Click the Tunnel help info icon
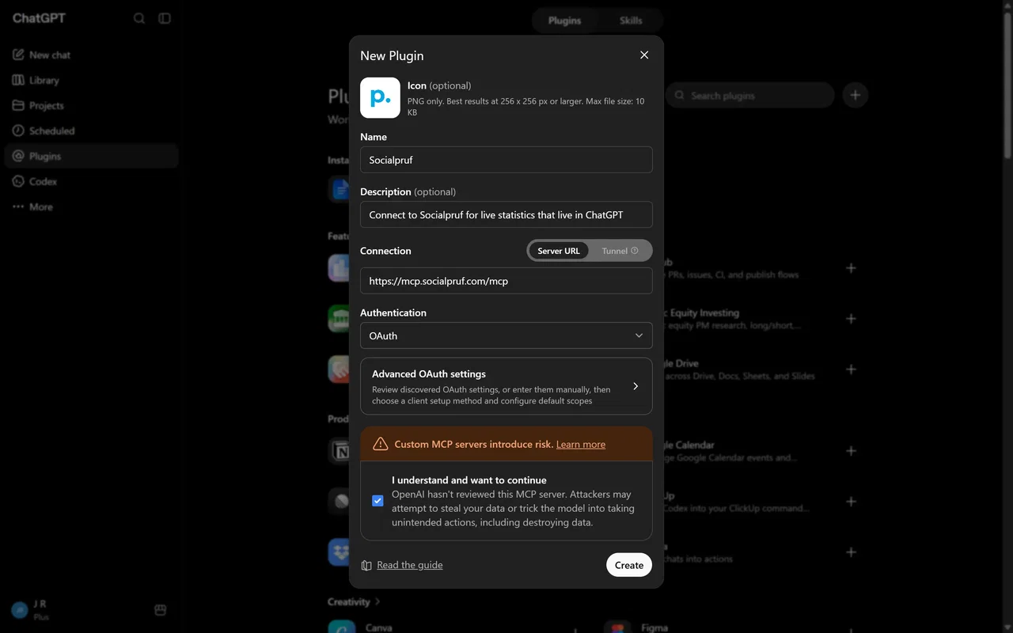This screenshot has height=633, width=1013. click(635, 251)
